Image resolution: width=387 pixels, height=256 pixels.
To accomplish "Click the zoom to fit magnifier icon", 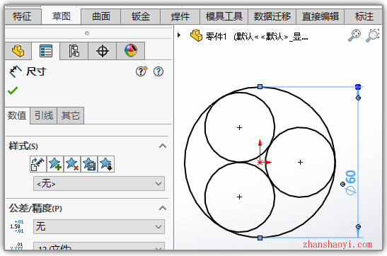I will click(354, 35).
